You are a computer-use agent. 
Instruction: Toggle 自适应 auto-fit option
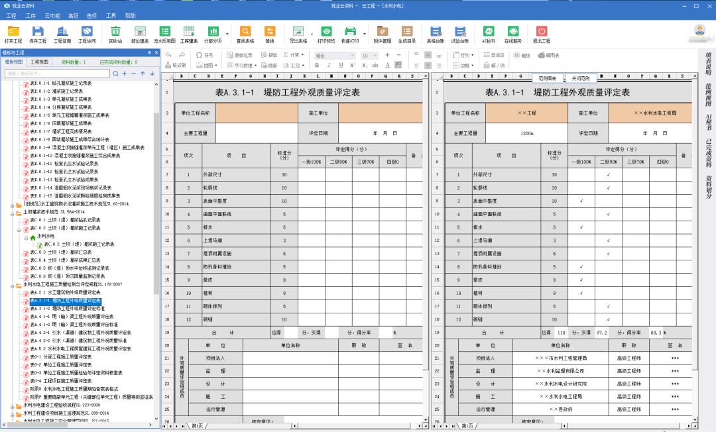[x=494, y=55]
